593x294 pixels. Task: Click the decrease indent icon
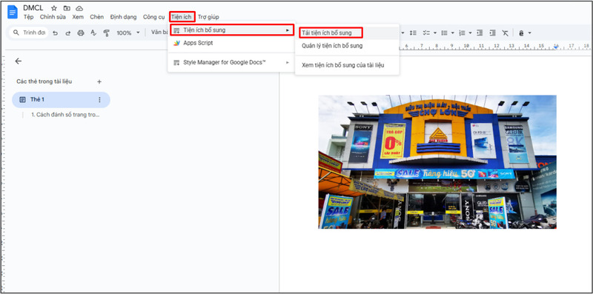click(480, 33)
